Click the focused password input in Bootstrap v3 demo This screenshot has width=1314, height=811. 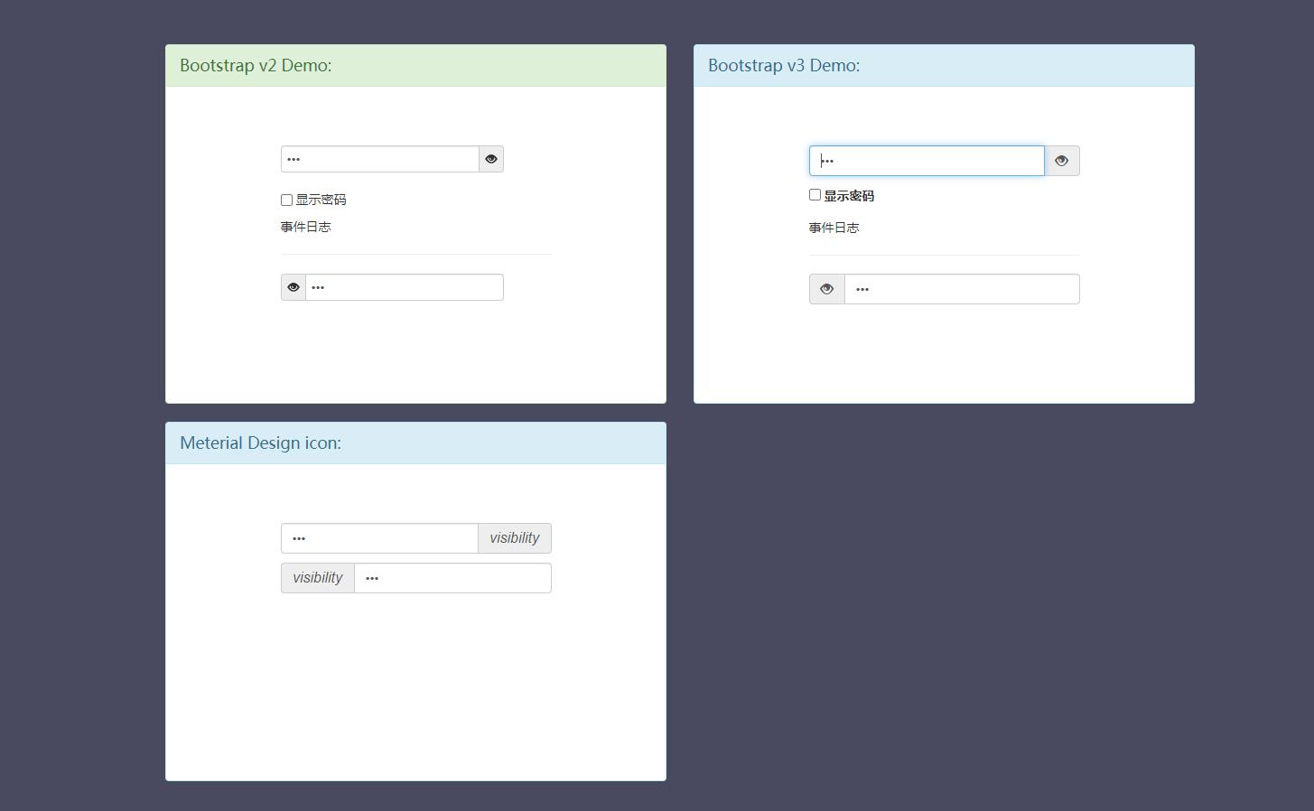coord(927,161)
